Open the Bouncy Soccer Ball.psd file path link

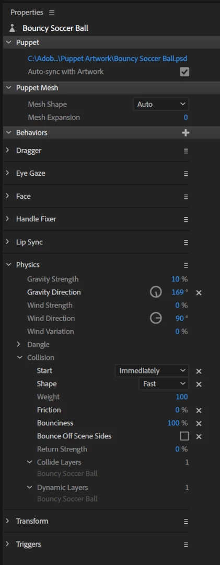pos(107,59)
